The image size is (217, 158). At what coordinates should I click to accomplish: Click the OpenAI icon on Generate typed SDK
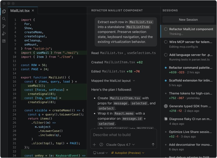(x=166, y=106)
